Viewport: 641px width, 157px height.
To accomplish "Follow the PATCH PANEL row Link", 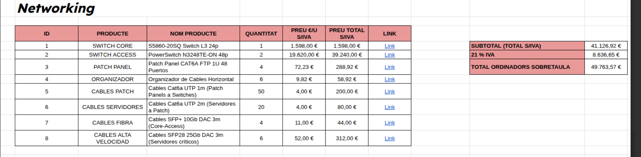I will (x=390, y=67).
